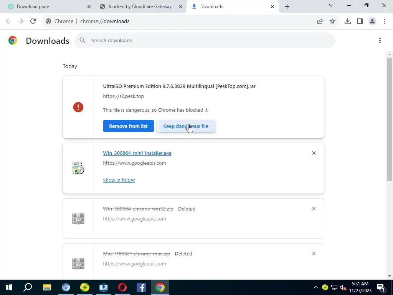The height and width of the screenshot is (295, 393).
Task: Click https://s2.pesk.top source URL
Action: tap(123, 96)
